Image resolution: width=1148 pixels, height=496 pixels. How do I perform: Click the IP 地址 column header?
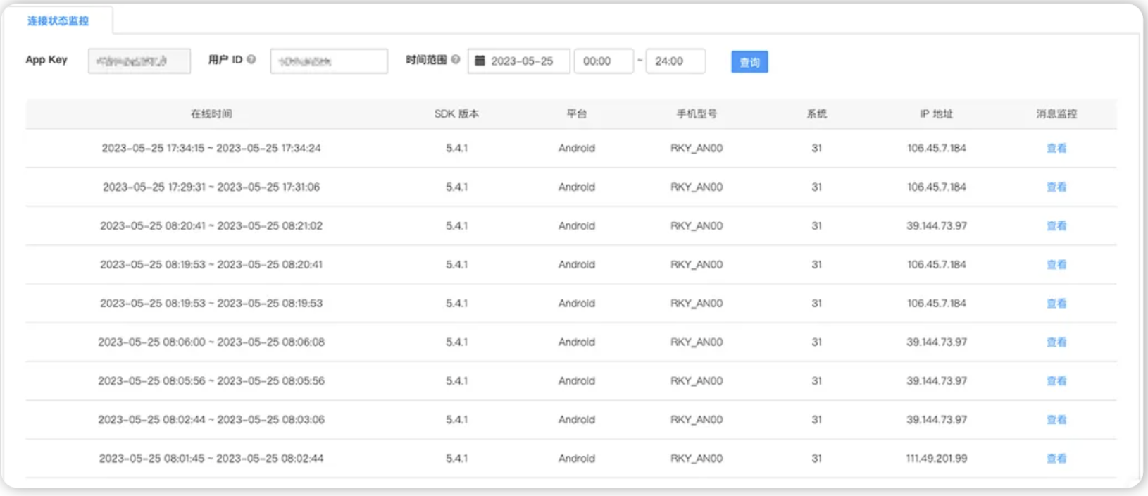937,113
